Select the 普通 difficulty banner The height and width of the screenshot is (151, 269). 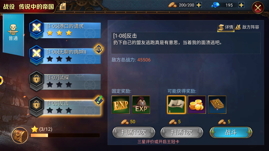click(13, 35)
